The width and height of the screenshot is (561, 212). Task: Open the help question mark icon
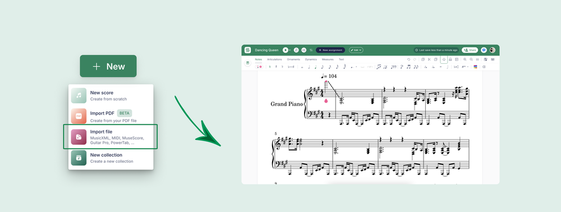pyautogui.click(x=484, y=50)
